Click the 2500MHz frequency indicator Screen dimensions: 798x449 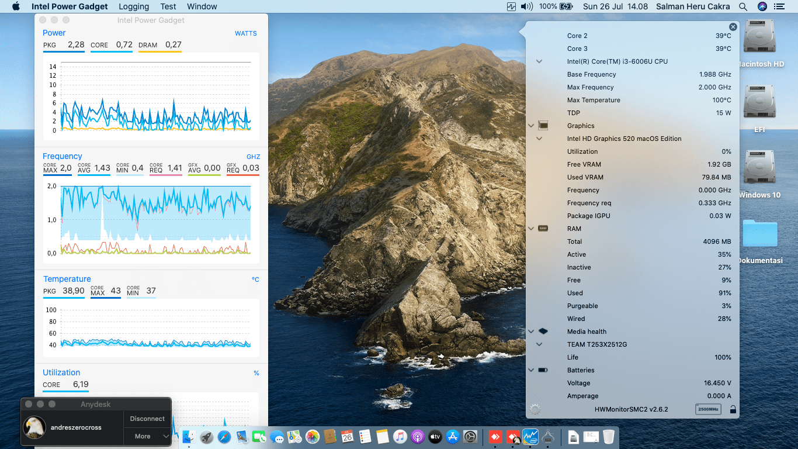[707, 409]
